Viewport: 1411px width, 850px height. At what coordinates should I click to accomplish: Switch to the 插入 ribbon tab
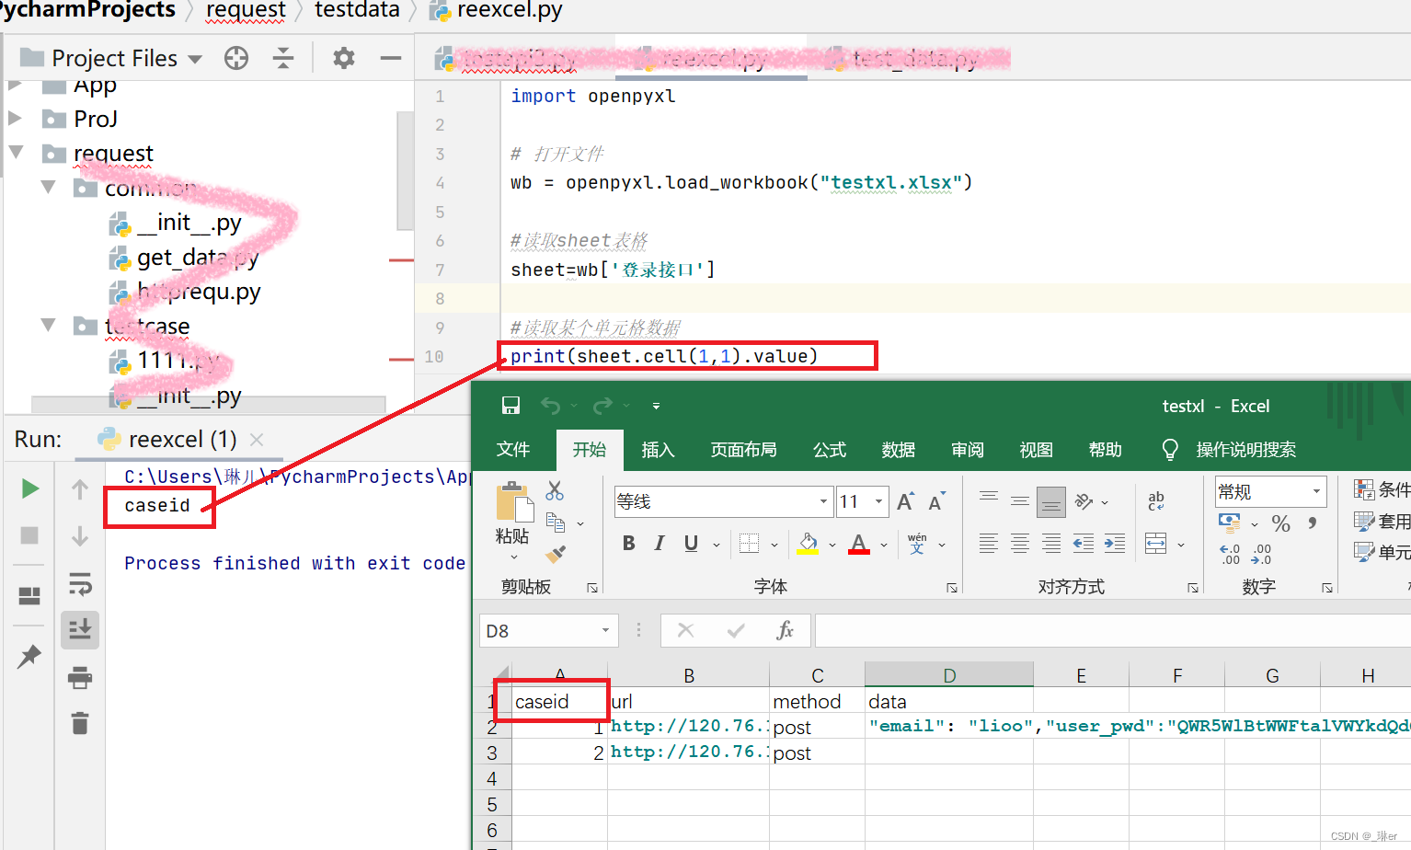[x=657, y=450]
